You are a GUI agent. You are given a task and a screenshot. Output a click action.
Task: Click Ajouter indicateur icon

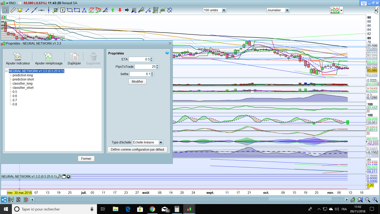point(18,57)
